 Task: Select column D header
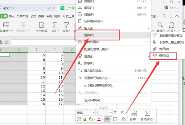click(19, 50)
